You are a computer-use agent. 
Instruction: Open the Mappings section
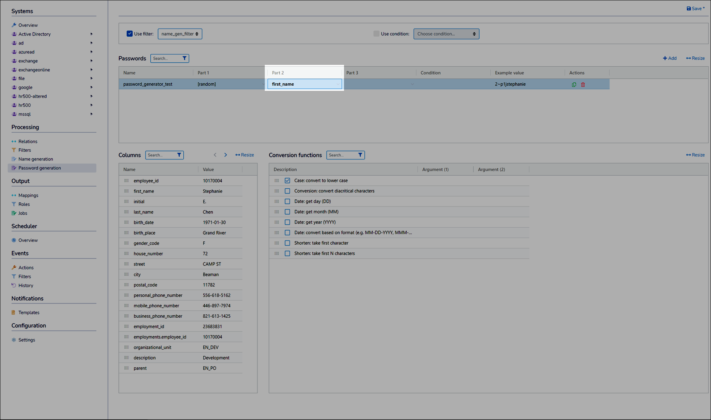pyautogui.click(x=28, y=195)
